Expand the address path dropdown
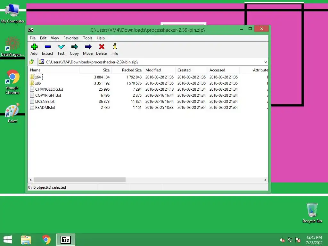This screenshot has height=246, width=328. pos(266,62)
